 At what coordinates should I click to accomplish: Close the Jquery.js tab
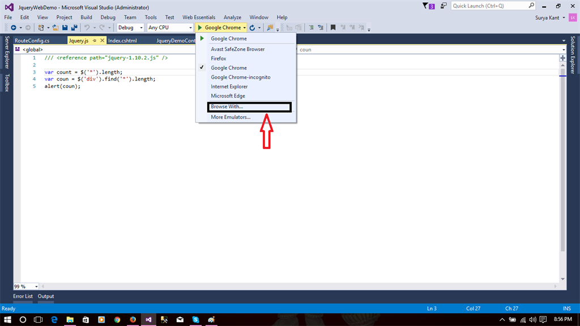pos(103,40)
